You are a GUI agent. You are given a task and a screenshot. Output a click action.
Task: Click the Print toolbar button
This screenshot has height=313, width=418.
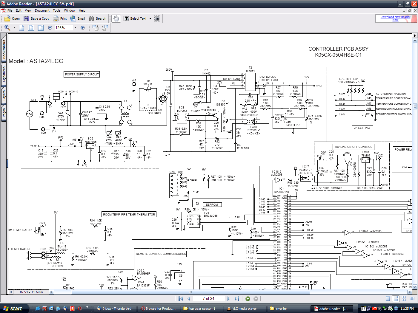(60, 18)
